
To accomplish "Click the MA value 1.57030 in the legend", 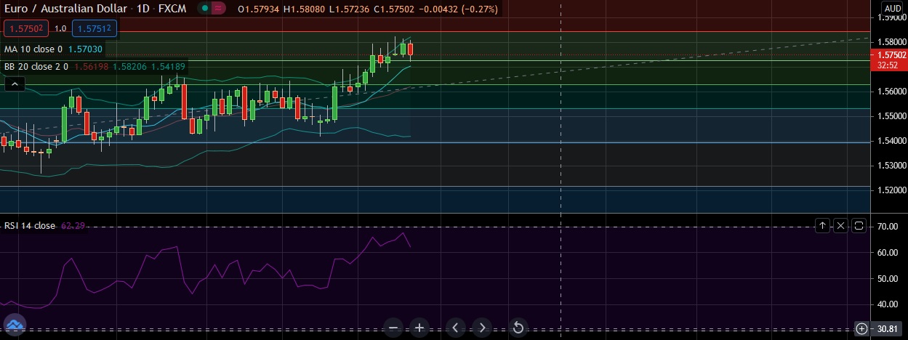I will [84, 49].
